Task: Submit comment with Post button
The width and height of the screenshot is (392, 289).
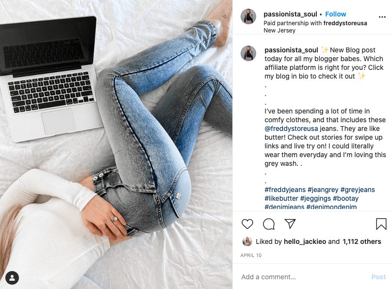Action: (378, 277)
